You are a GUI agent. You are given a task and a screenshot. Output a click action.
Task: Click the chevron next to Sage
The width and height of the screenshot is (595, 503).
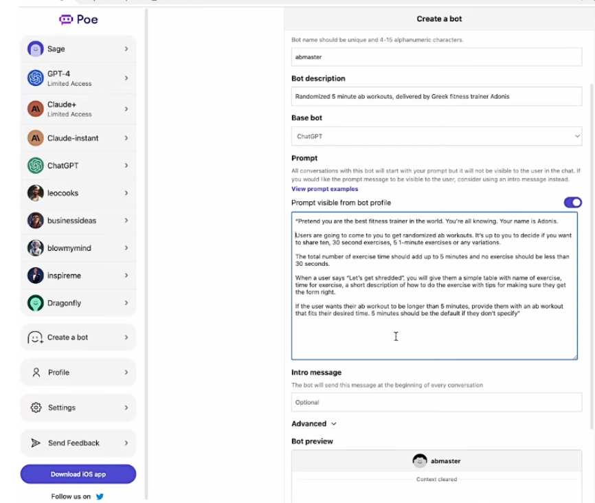[126, 49]
